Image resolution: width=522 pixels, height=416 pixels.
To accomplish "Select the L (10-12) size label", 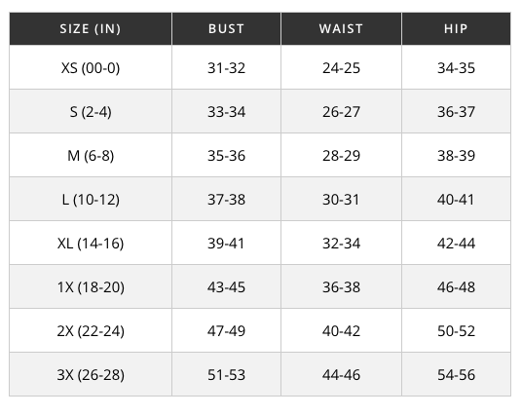I will (91, 200).
